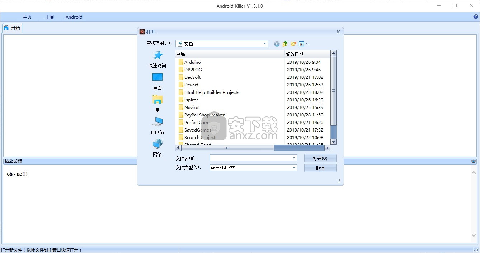Click date 2019/10/25 15:39 of Navicat
Screen dimensions: 480x253
[x=305, y=107]
